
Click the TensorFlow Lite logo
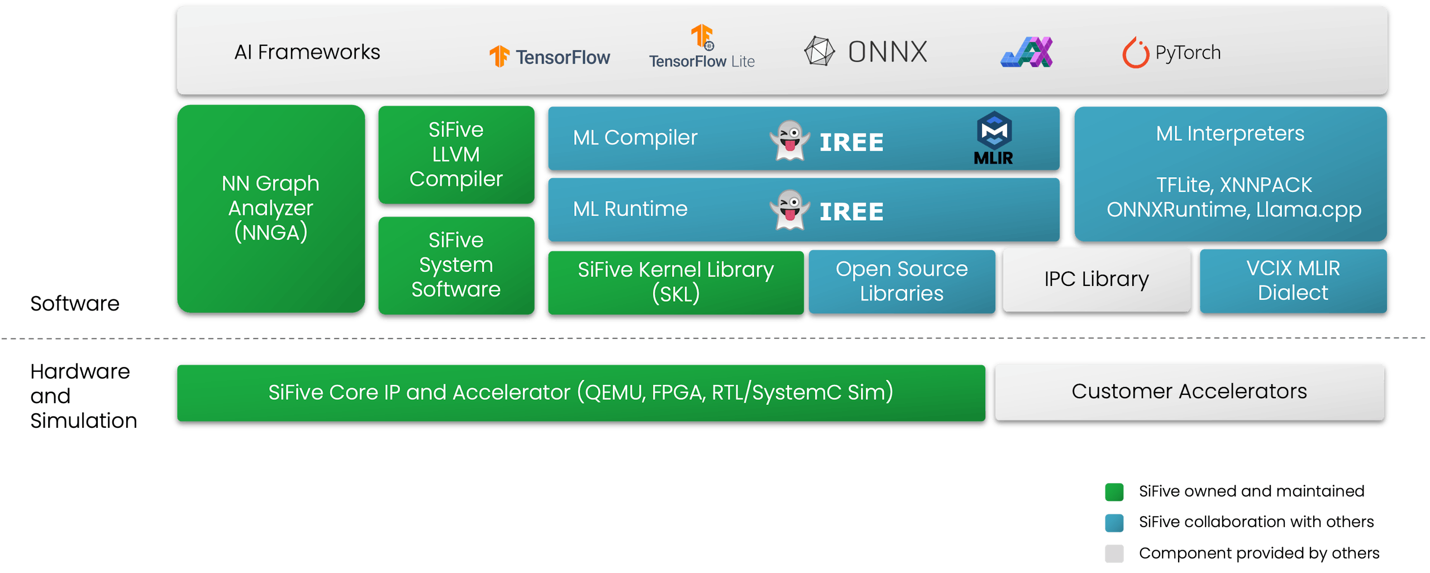[x=702, y=46]
